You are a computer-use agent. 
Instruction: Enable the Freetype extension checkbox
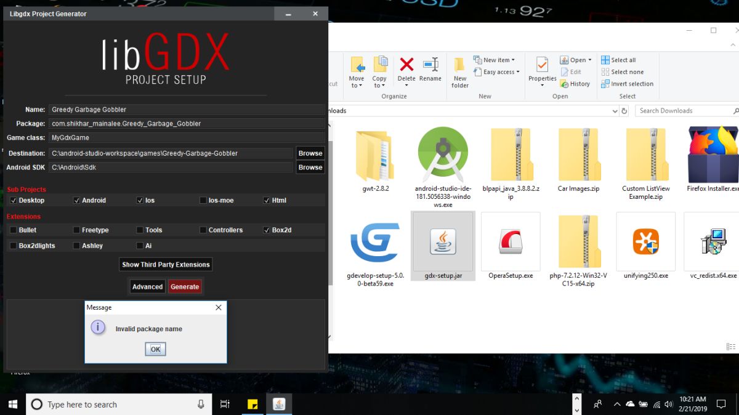coord(77,230)
